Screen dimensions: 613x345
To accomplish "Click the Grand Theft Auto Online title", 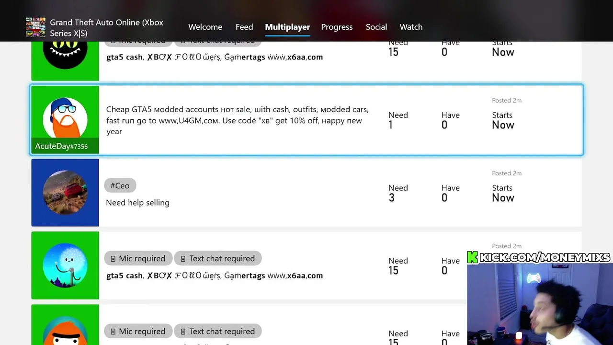I will coord(106,28).
